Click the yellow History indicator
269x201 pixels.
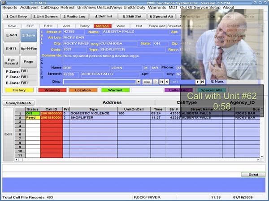click(x=19, y=90)
